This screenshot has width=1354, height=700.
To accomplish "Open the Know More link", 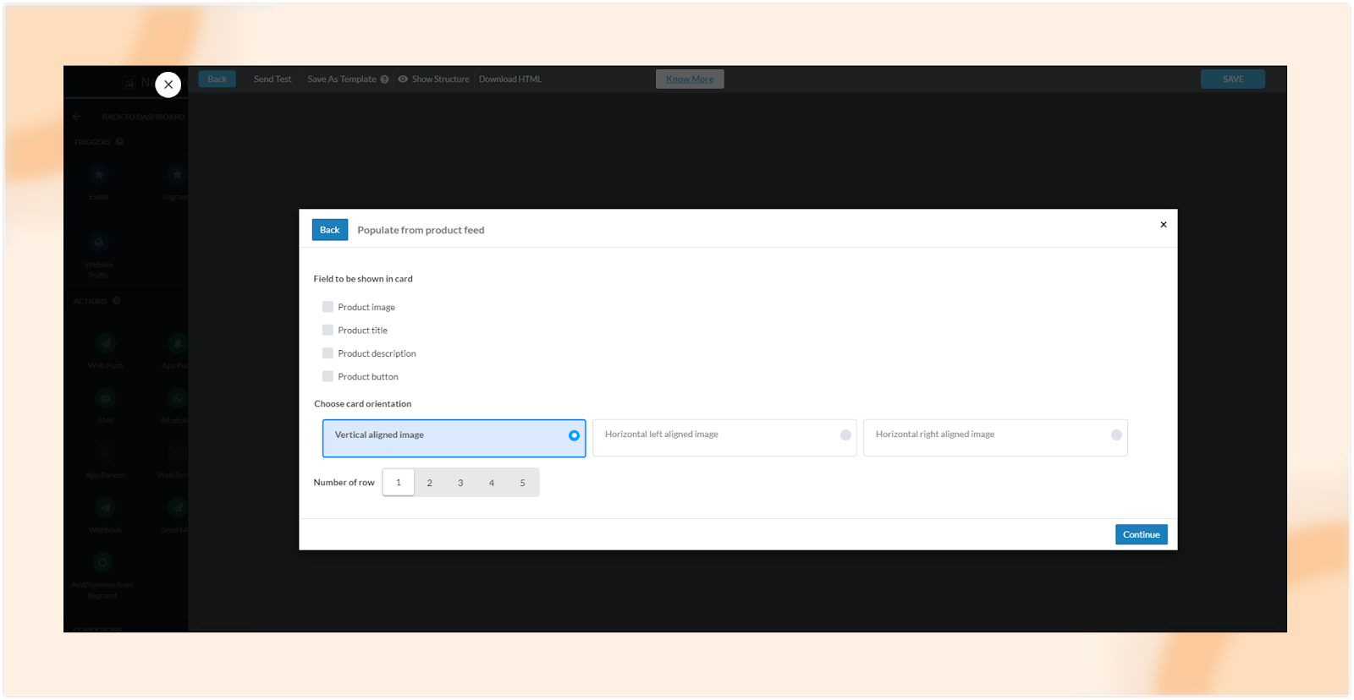I will click(690, 79).
